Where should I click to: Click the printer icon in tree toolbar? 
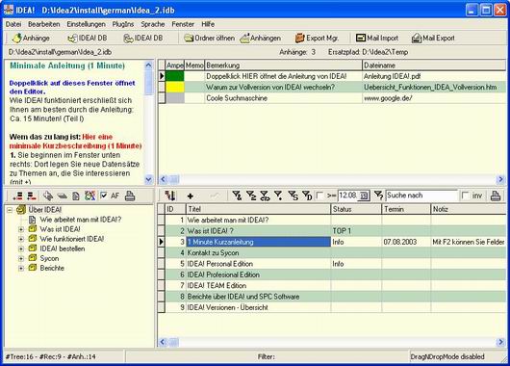pyautogui.click(x=130, y=196)
